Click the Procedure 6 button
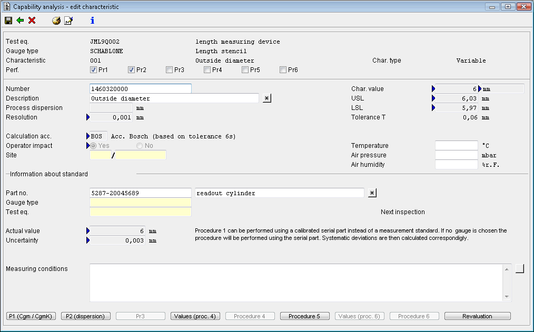This screenshot has height=332, width=534. [x=414, y=316]
